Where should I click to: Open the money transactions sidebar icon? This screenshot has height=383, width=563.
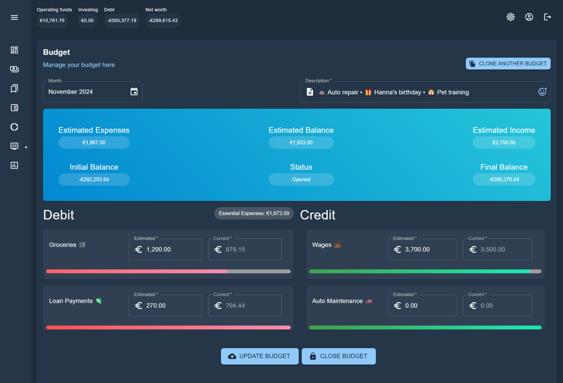(14, 69)
